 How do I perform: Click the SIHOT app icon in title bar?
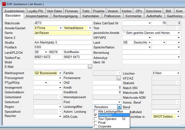(4, 4)
